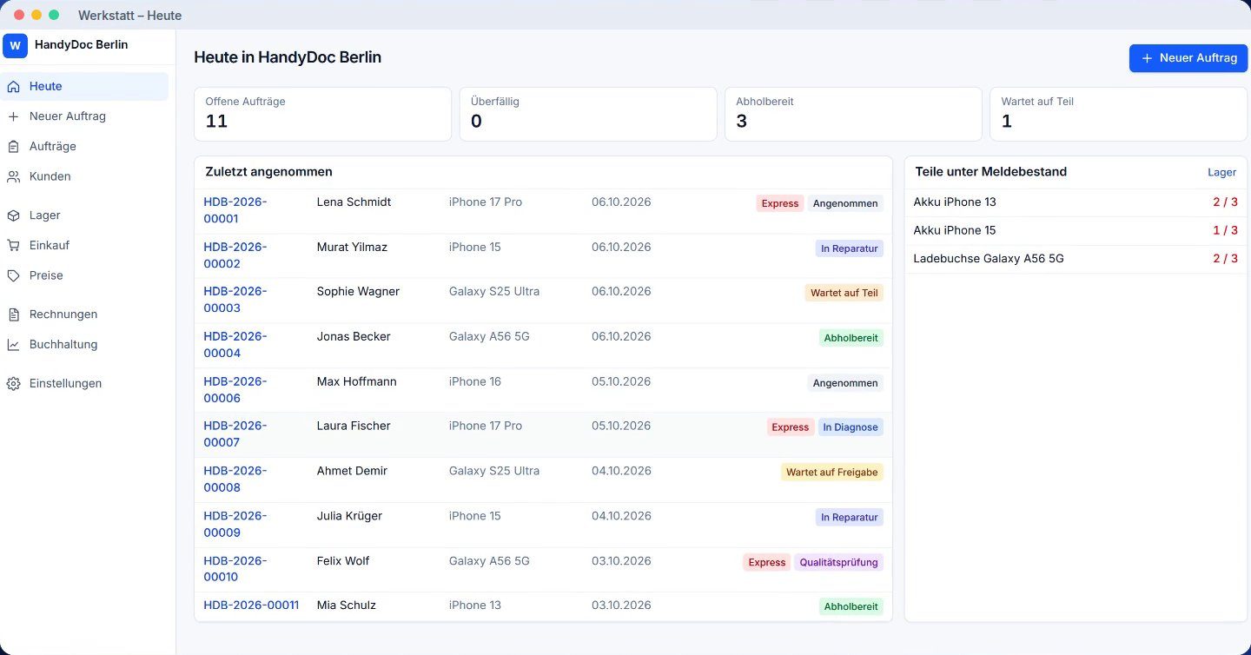Select the Akku iPhone 13 stock row

1076,202
